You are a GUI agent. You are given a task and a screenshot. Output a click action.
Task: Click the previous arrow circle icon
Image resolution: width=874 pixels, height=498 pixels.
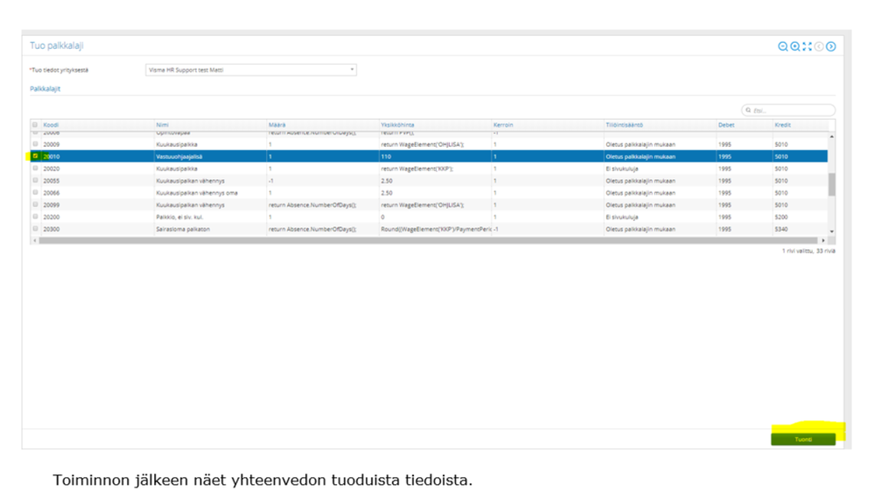coord(819,46)
